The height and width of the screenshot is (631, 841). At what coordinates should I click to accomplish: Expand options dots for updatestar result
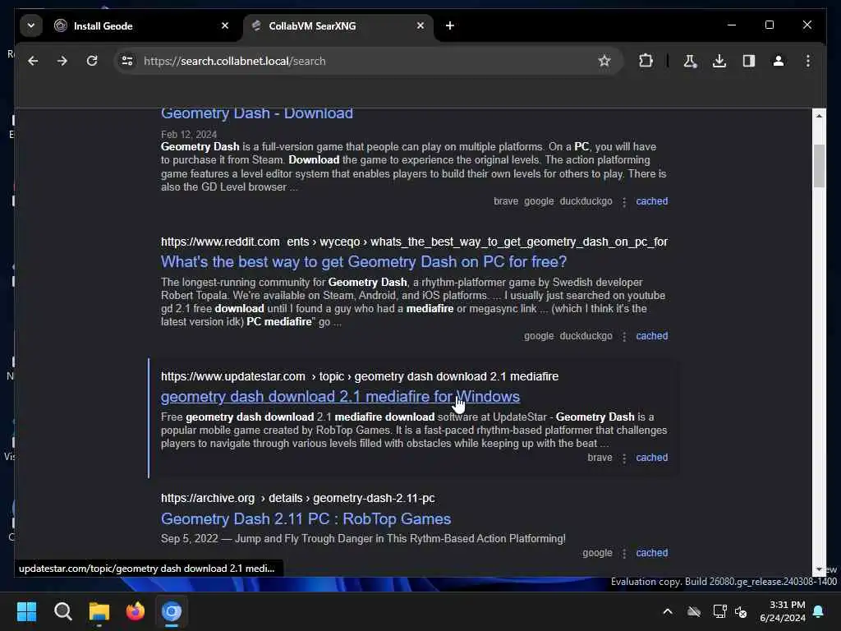(x=624, y=458)
